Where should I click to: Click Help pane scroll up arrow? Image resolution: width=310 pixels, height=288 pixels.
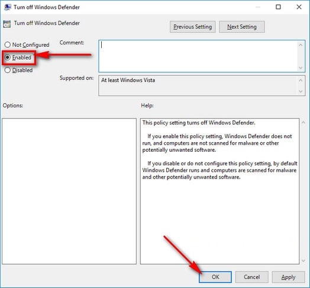(303, 123)
